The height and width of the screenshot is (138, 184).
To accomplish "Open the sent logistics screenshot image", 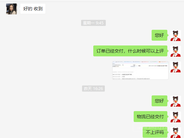I will (140, 70).
